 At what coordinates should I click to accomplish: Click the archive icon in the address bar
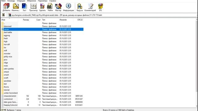tap(10, 15)
